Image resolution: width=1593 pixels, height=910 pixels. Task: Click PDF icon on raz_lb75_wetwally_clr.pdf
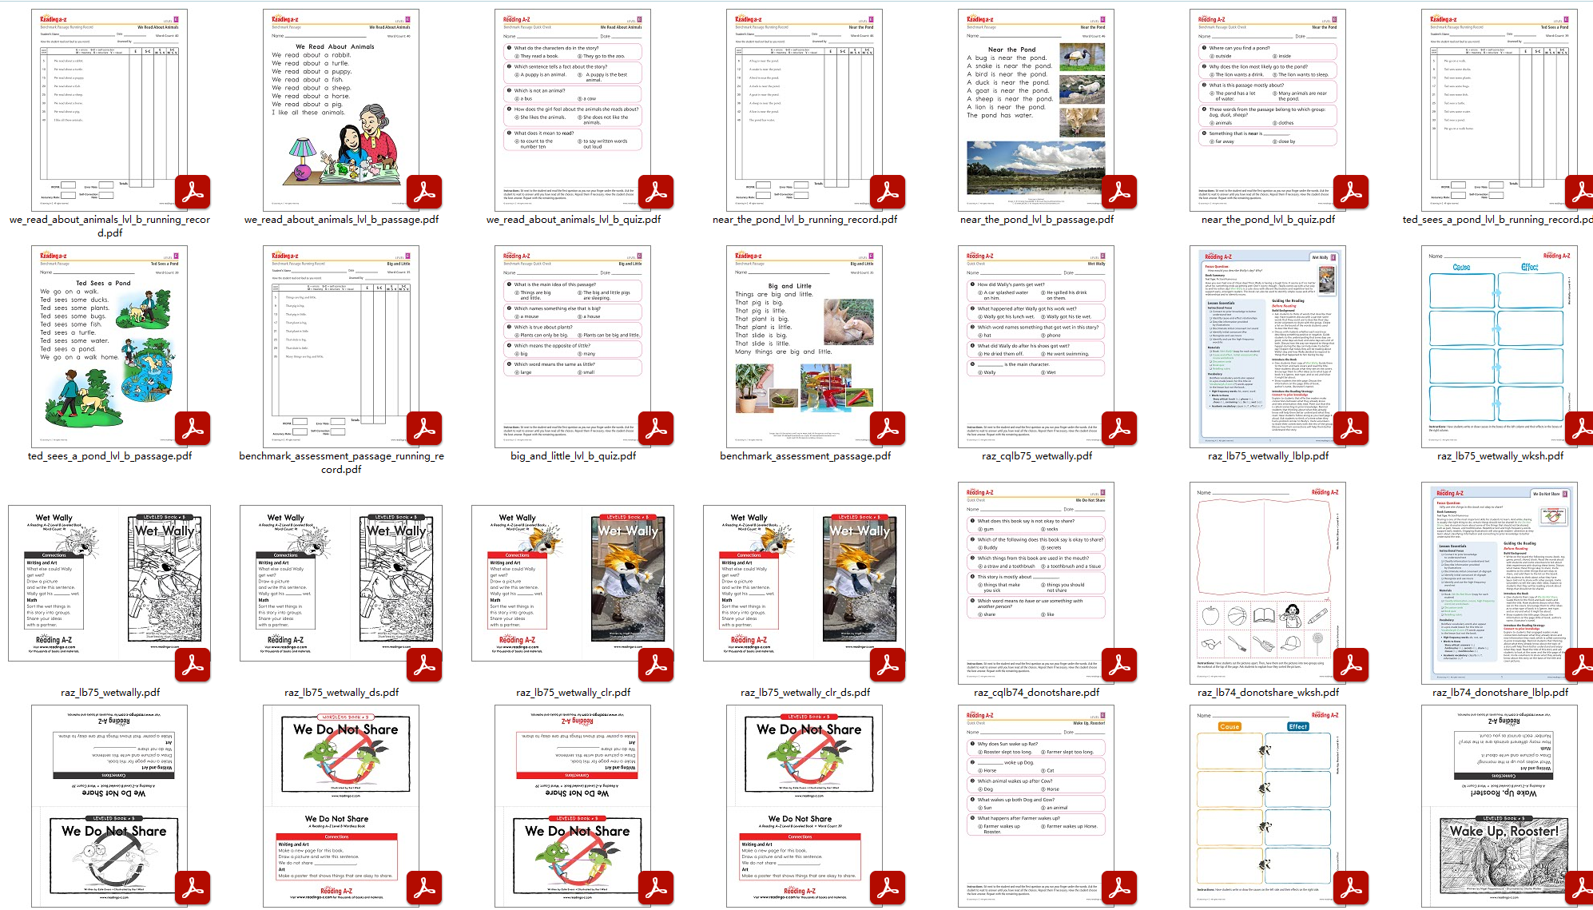click(x=656, y=666)
